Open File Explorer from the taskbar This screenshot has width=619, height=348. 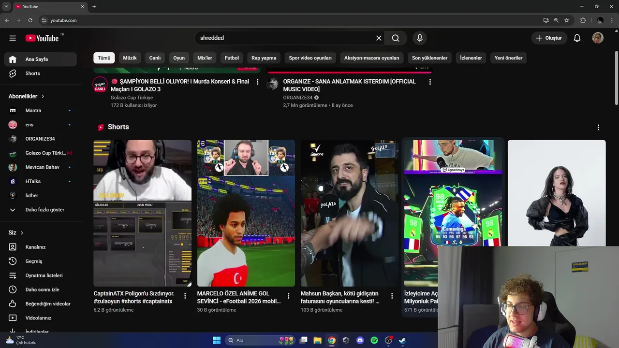pyautogui.click(x=317, y=340)
